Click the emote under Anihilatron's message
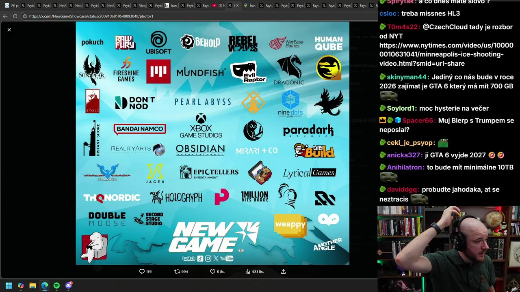 [388, 177]
